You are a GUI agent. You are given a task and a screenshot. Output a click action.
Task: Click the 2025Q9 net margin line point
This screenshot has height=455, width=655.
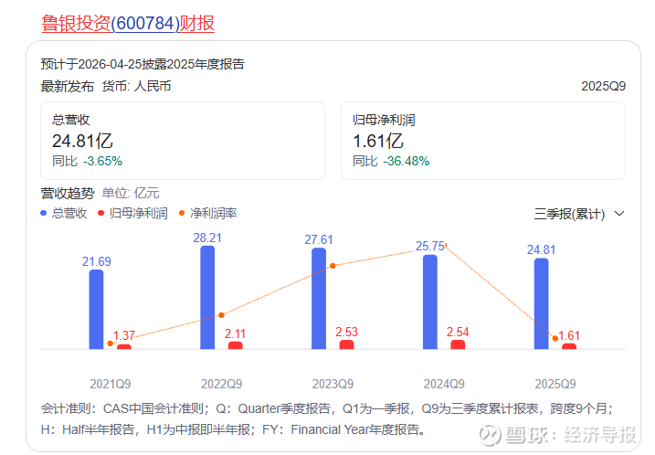[x=555, y=338]
